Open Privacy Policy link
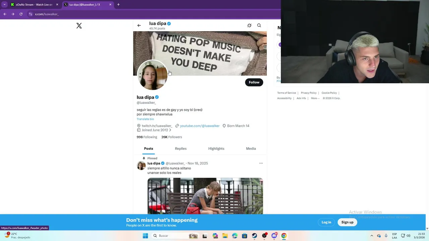 (x=309, y=93)
